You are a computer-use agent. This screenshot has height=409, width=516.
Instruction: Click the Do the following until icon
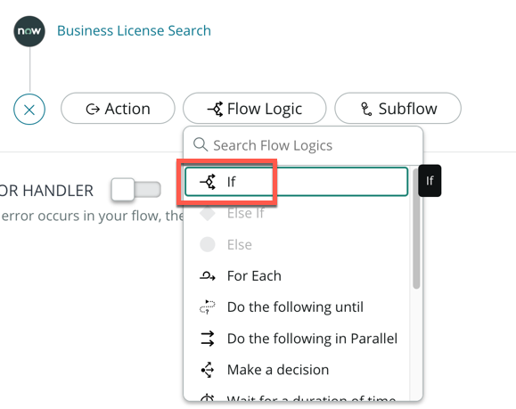(x=208, y=307)
